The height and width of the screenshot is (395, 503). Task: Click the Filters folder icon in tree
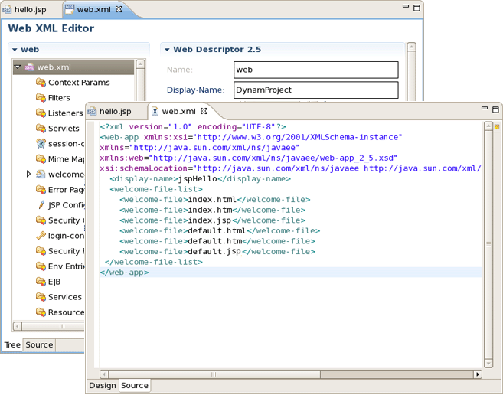[41, 98]
